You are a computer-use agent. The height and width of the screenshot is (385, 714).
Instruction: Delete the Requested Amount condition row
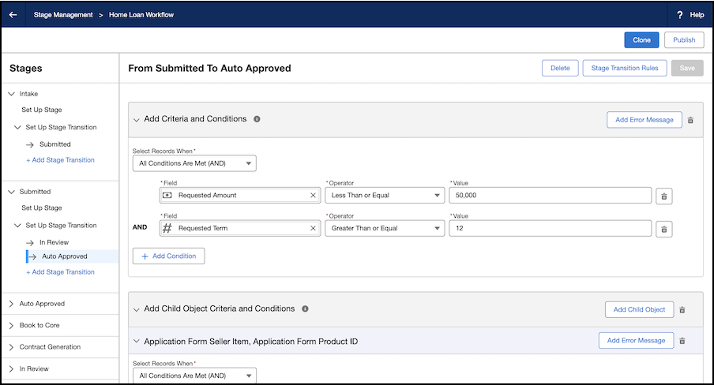[x=664, y=196]
